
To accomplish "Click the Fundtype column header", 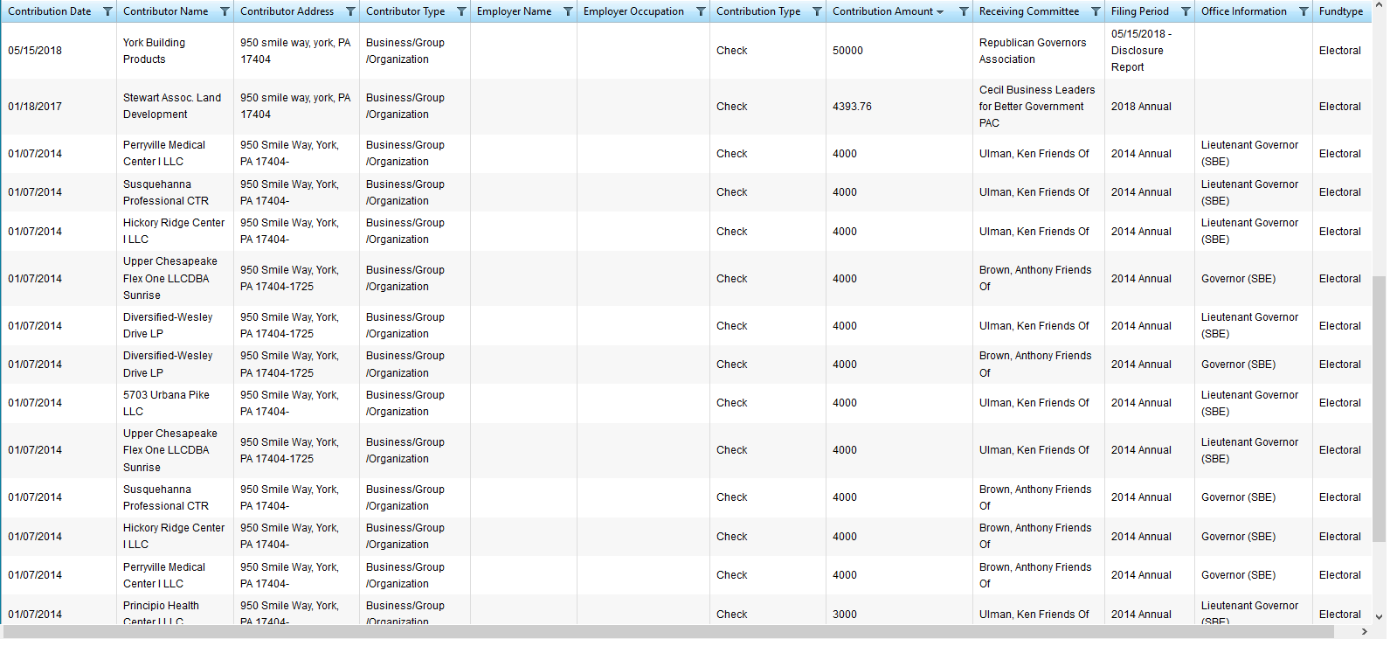I will pyautogui.click(x=1340, y=11).
